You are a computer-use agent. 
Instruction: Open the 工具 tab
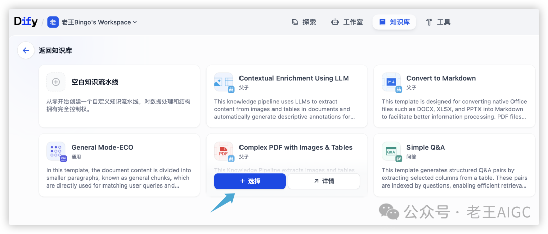point(438,22)
